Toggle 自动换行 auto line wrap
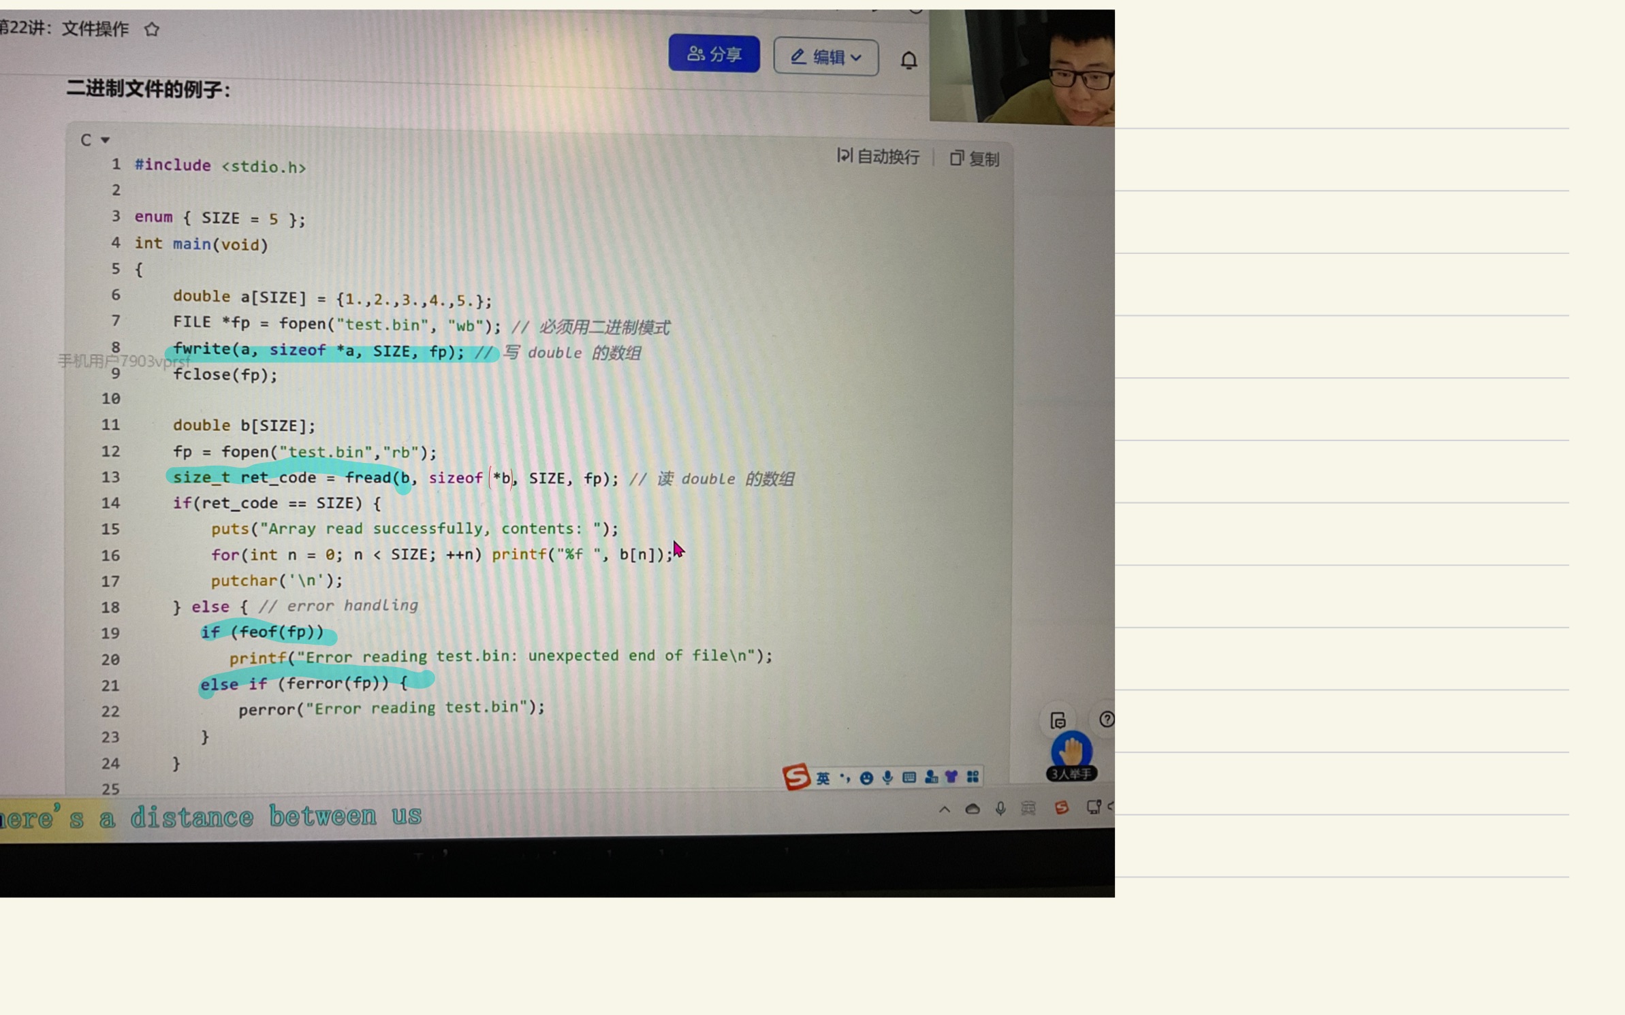This screenshot has height=1015, width=1625. [x=879, y=157]
